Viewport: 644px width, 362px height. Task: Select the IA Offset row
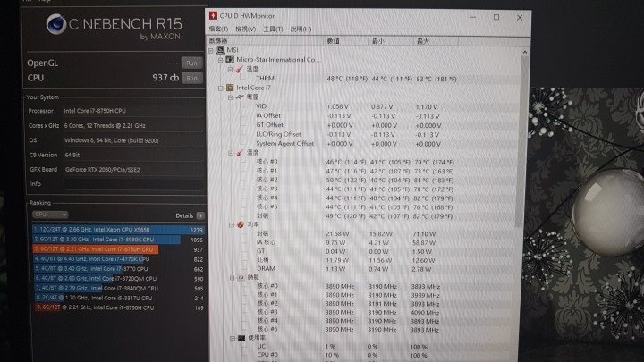[347, 115]
